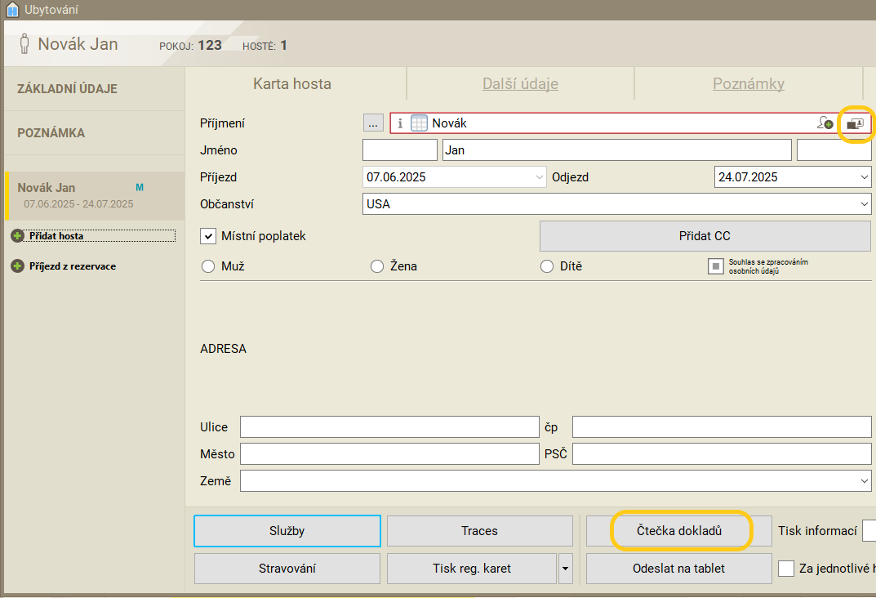The width and height of the screenshot is (876, 598).
Task: Click the person icon next to Novák Jan header
Action: (24, 44)
